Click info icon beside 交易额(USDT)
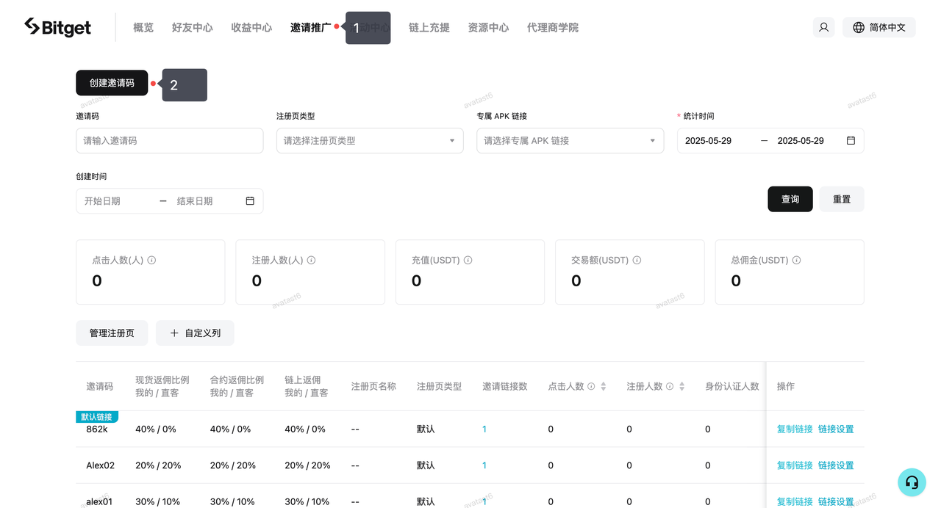 (637, 260)
